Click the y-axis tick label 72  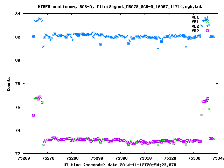[18, 154]
